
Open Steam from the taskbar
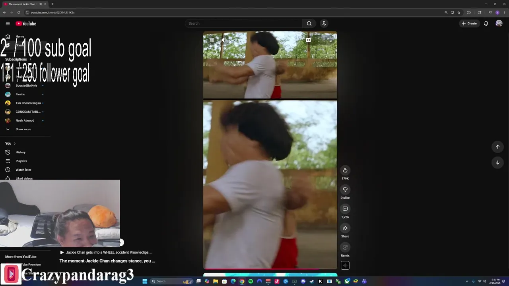(x=312, y=281)
